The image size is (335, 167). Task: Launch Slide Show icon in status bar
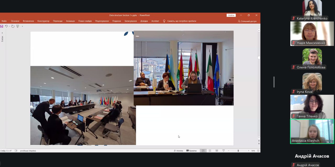click(x=223, y=151)
